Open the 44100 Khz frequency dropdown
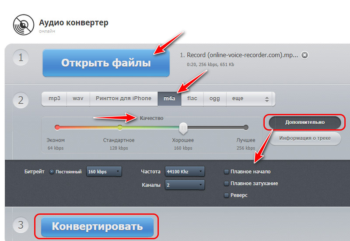 [185, 171]
